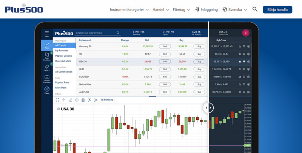Image resolution: width=302 pixels, height=153 pixels.
Task: Click Buy for USA 30
Action: coord(199,62)
